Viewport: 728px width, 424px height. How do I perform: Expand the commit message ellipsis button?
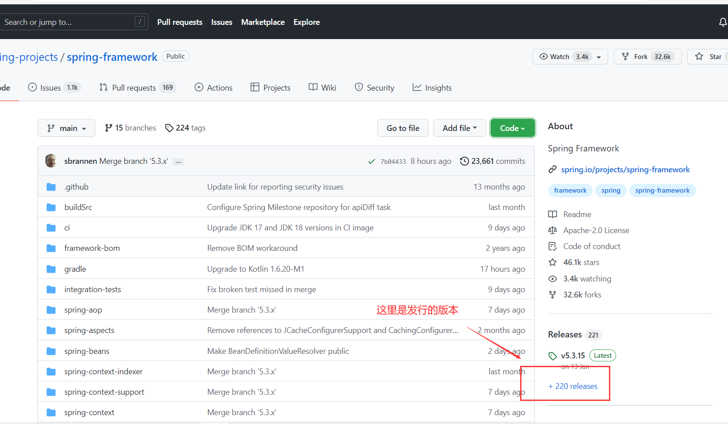pos(178,162)
